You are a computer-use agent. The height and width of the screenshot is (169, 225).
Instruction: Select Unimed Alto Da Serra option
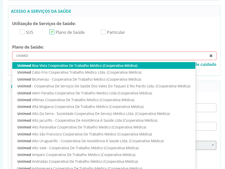pos(93,114)
